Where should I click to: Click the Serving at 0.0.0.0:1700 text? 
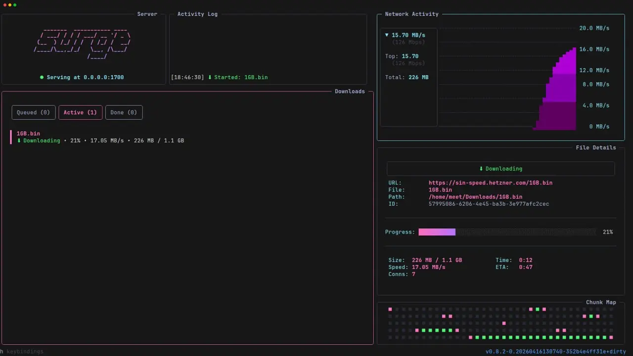[x=85, y=77]
